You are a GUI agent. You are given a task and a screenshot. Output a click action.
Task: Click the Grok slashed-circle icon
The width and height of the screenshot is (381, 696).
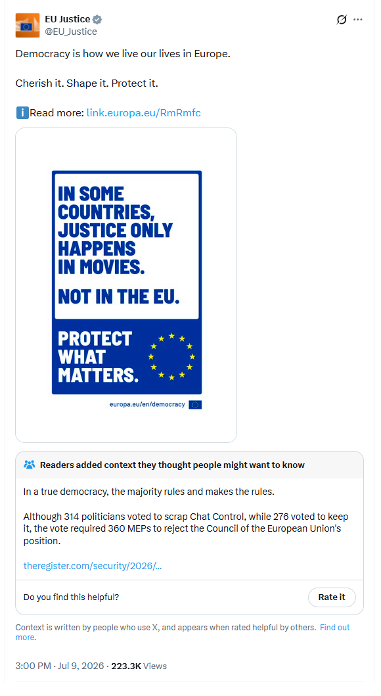[342, 20]
